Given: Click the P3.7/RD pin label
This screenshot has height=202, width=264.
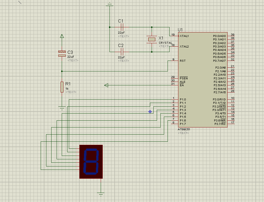Looking at the screenshot, I should pyautogui.click(x=220, y=124).
